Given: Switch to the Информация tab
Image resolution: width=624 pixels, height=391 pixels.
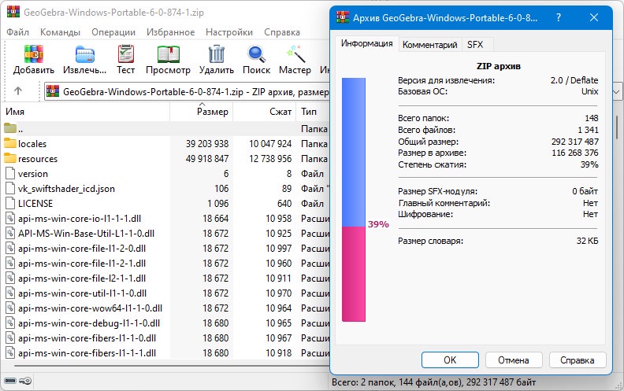Looking at the screenshot, I should [x=366, y=43].
